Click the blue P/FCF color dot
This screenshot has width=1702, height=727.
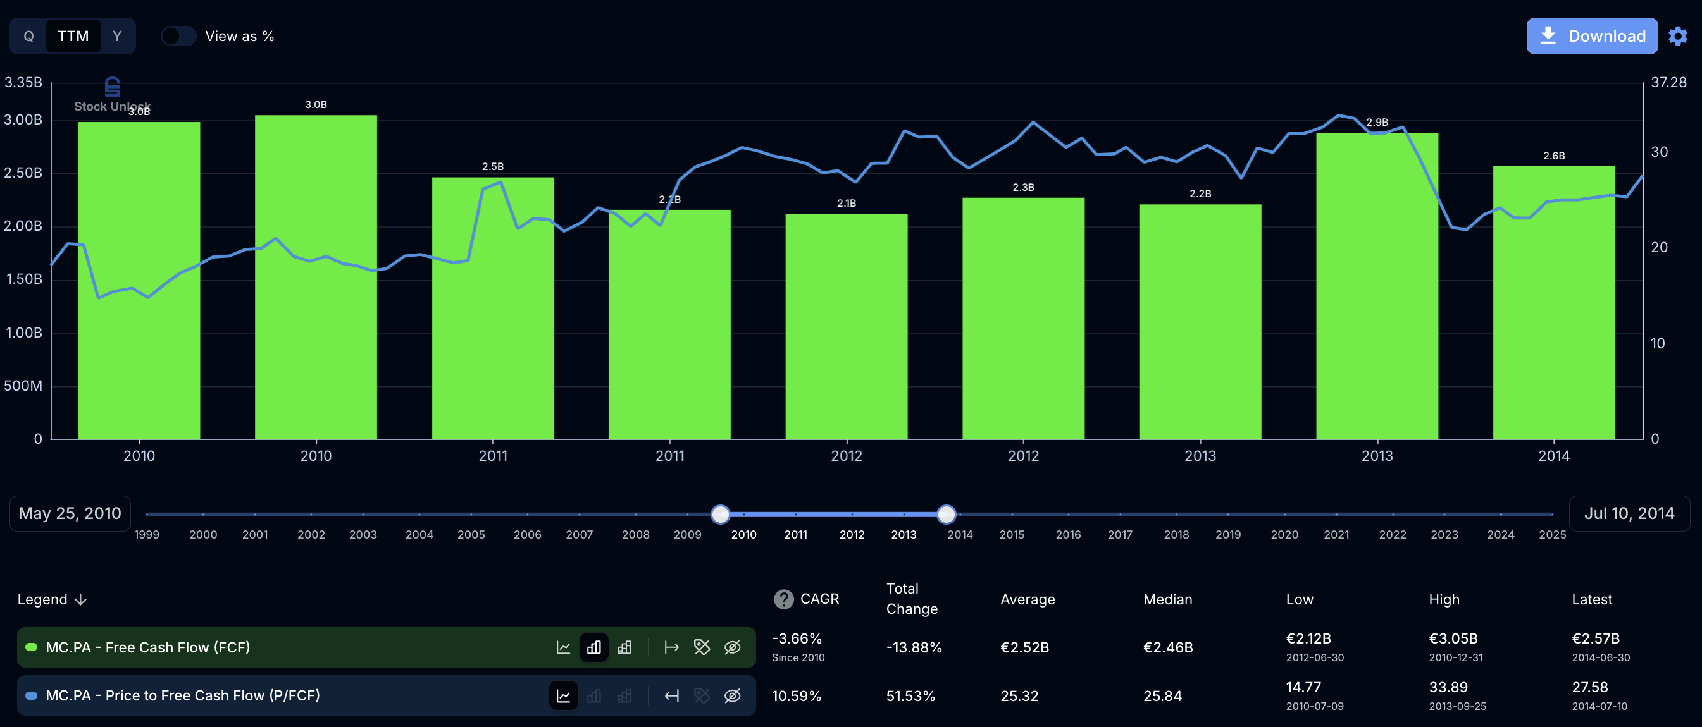pyautogui.click(x=31, y=695)
